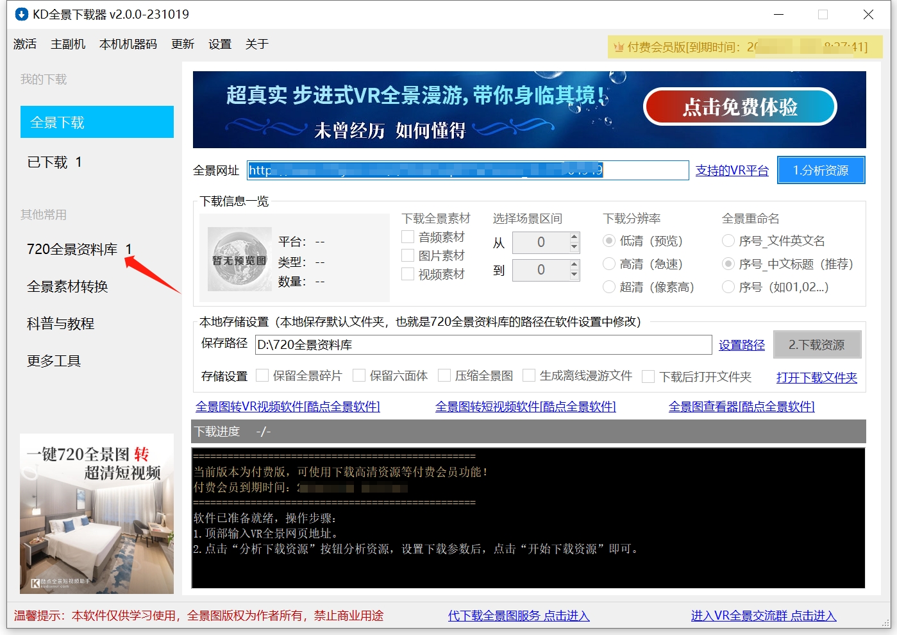This screenshot has width=897, height=635.
Task: Click the 付费会员版 expiry status badge
Action: 745,47
